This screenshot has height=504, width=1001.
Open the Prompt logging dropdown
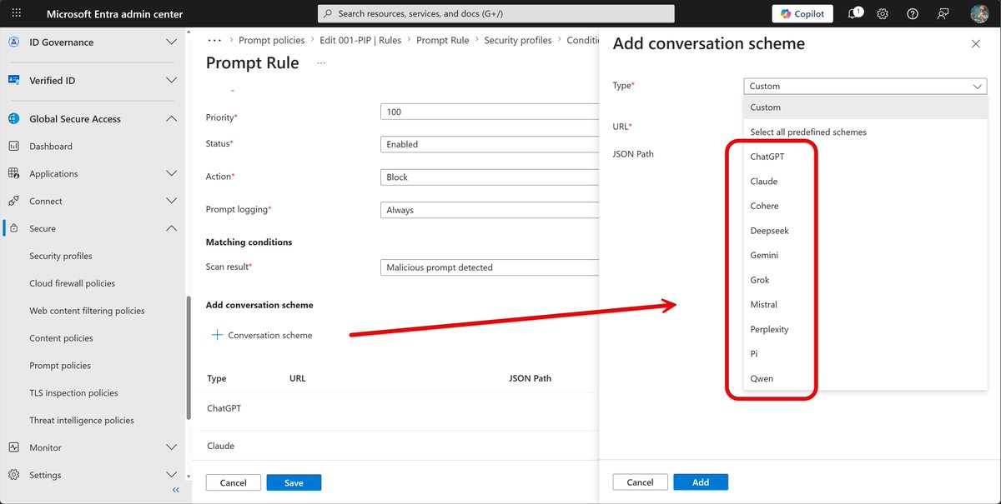[490, 210]
